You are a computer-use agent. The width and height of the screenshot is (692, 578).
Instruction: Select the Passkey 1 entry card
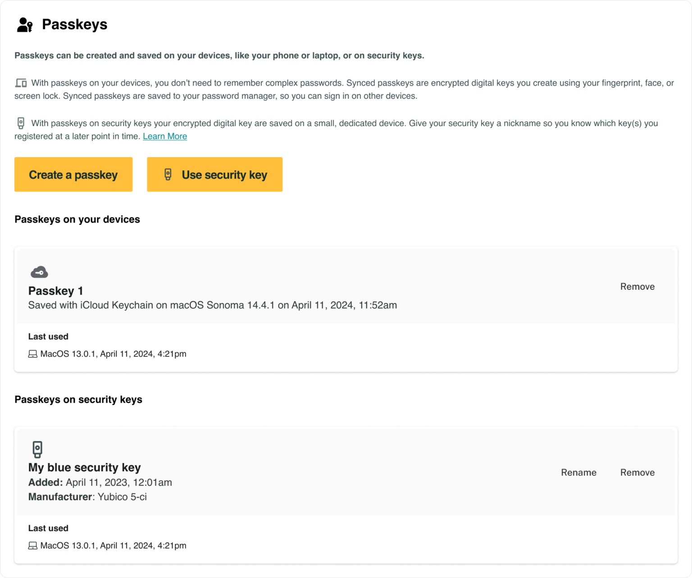pos(346,309)
